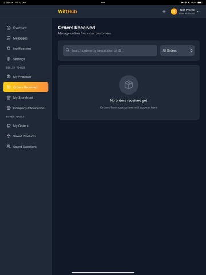
Task: Open the Saved Products list
Action: tap(26, 136)
